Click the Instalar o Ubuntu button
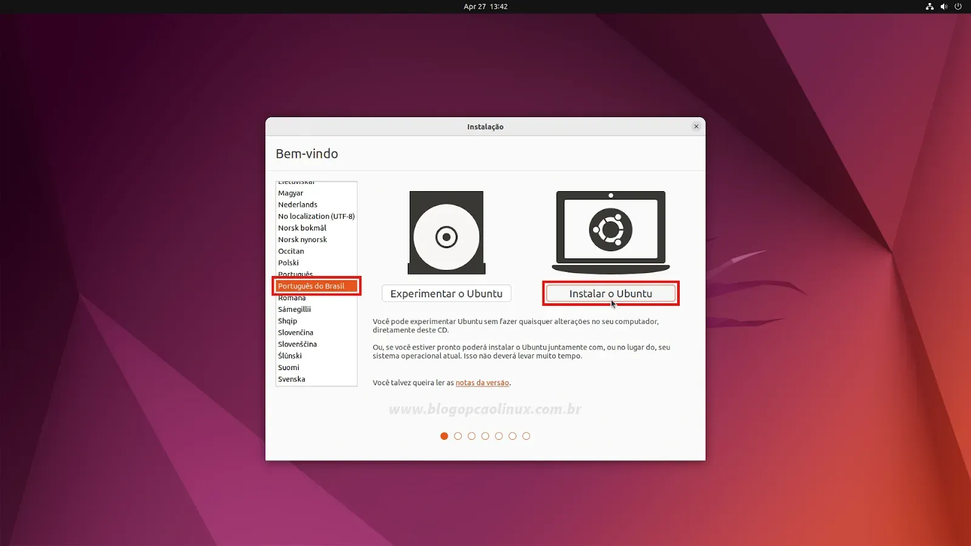This screenshot has width=971, height=546. 611,294
